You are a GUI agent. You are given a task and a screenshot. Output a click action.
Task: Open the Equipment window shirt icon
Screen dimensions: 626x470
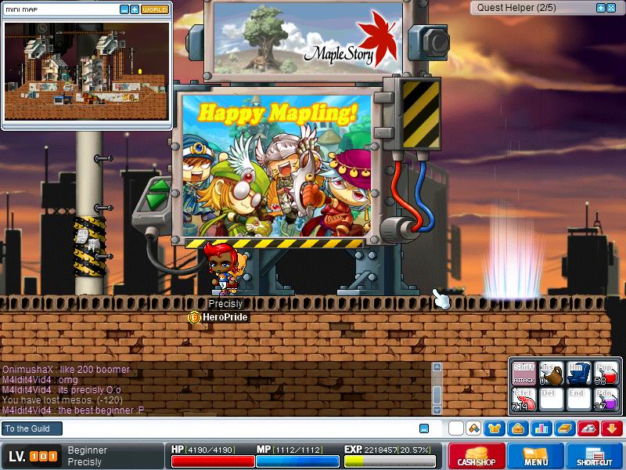tap(495, 428)
